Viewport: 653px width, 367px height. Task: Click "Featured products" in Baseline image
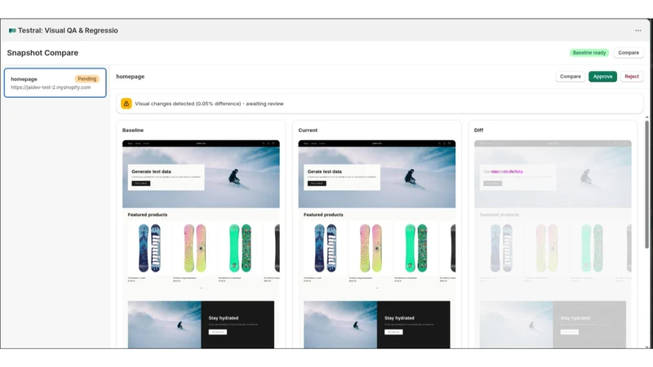point(148,214)
